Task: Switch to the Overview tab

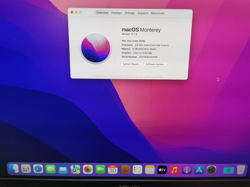Action: pos(102,12)
